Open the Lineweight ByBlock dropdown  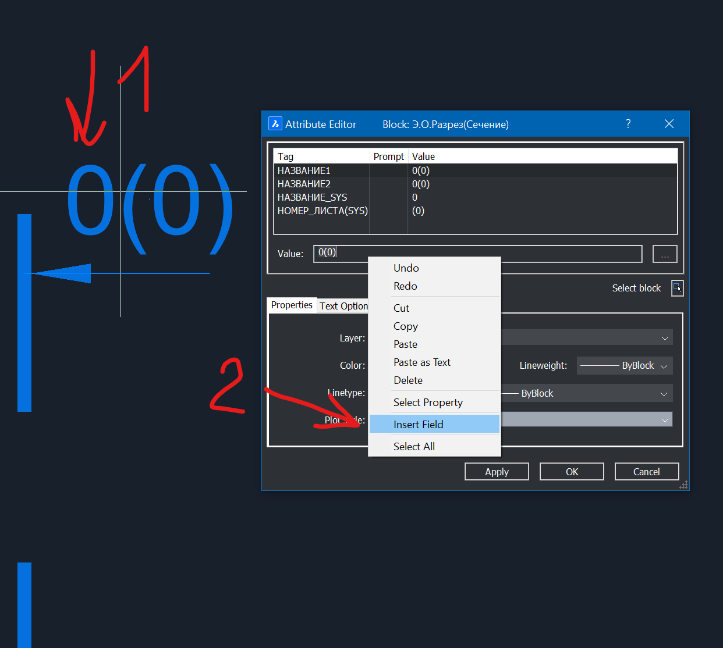click(663, 366)
